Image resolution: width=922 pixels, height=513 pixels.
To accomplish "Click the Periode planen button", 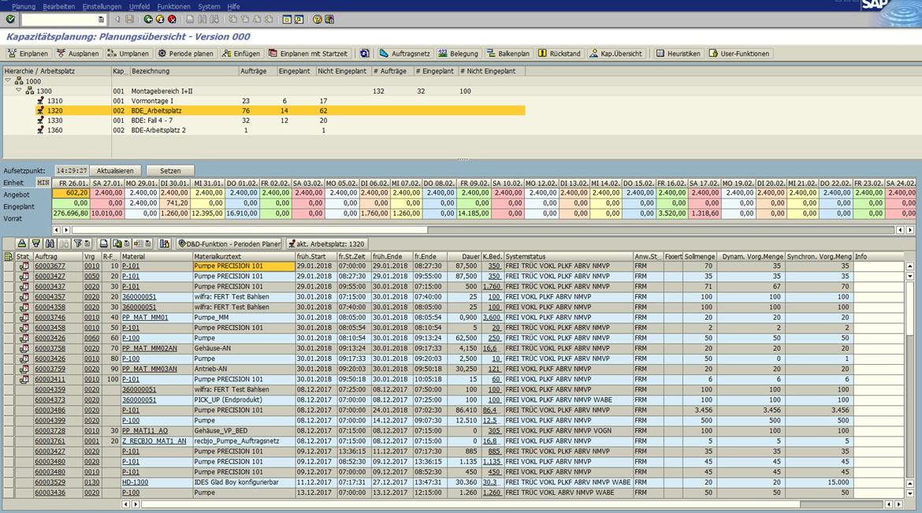I will (186, 54).
